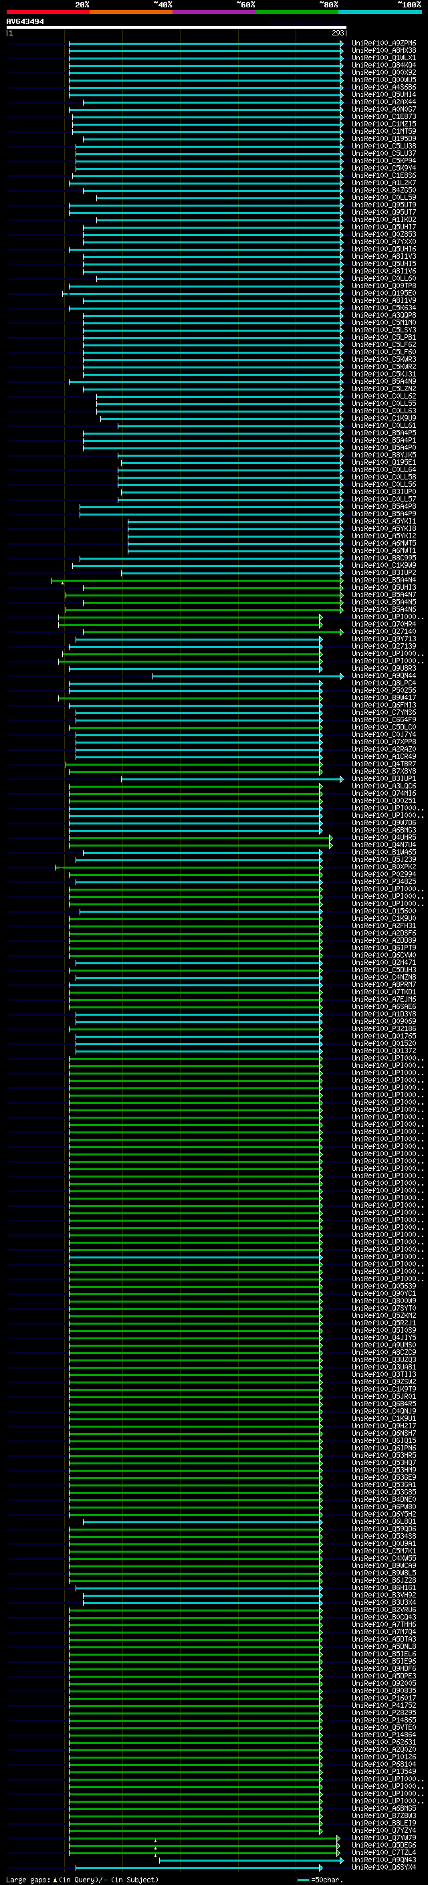Select the UniRef100_P68104 label
Screen dimensions: 428x1885
[383, 1764]
